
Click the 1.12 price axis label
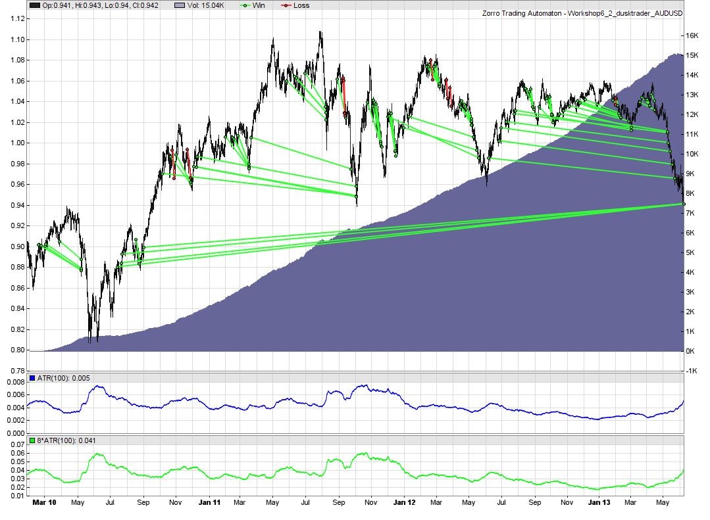click(17, 19)
